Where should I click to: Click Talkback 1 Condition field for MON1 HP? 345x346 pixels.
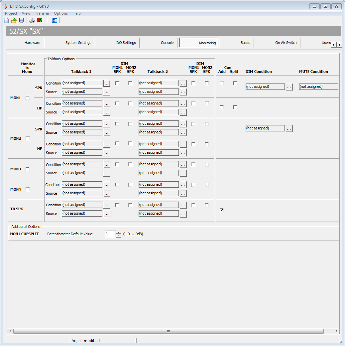click(x=82, y=103)
